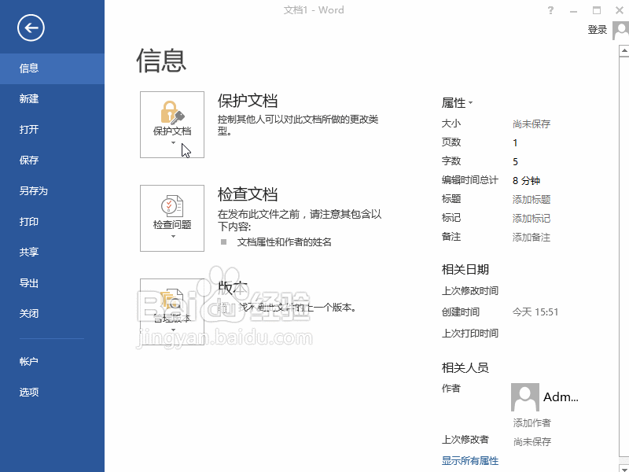The width and height of the screenshot is (629, 472).
Task: Choose 打印 in the left sidebar
Action: click(52, 222)
